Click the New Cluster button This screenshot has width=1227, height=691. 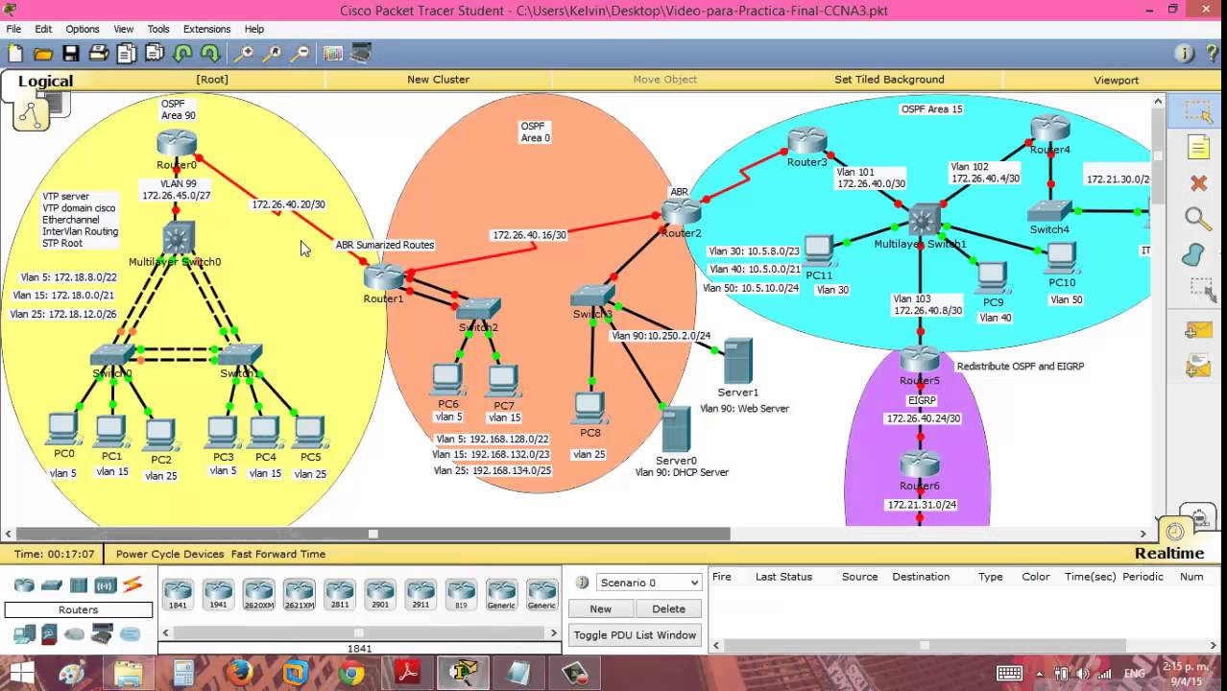pyautogui.click(x=438, y=80)
